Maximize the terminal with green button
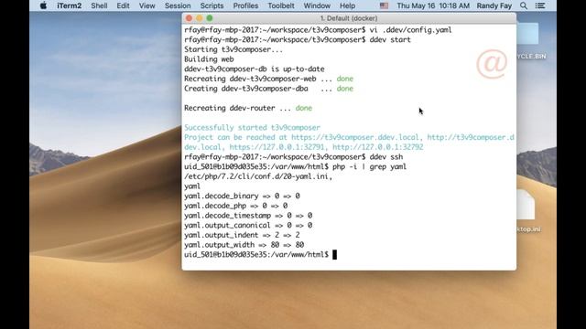Viewport: 586px width, 329px height. click(210, 18)
